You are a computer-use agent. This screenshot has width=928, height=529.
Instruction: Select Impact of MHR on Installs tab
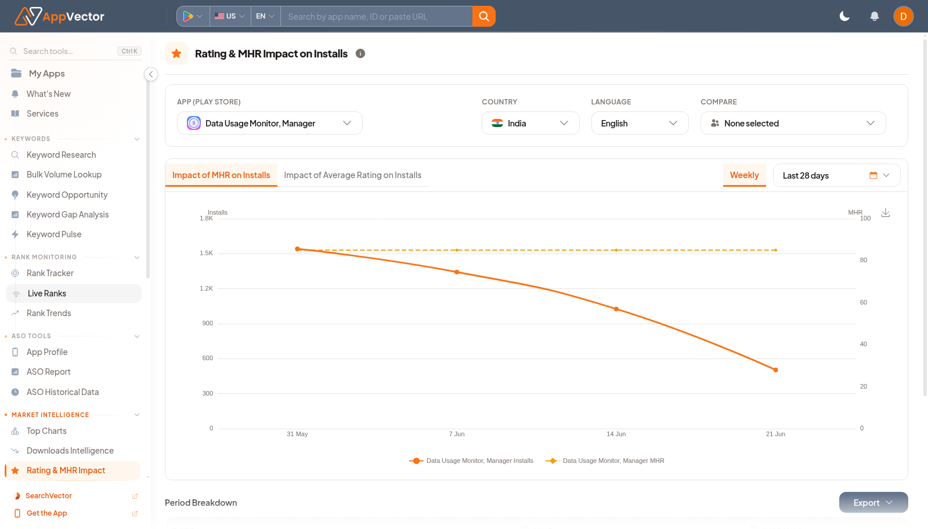[x=221, y=175]
